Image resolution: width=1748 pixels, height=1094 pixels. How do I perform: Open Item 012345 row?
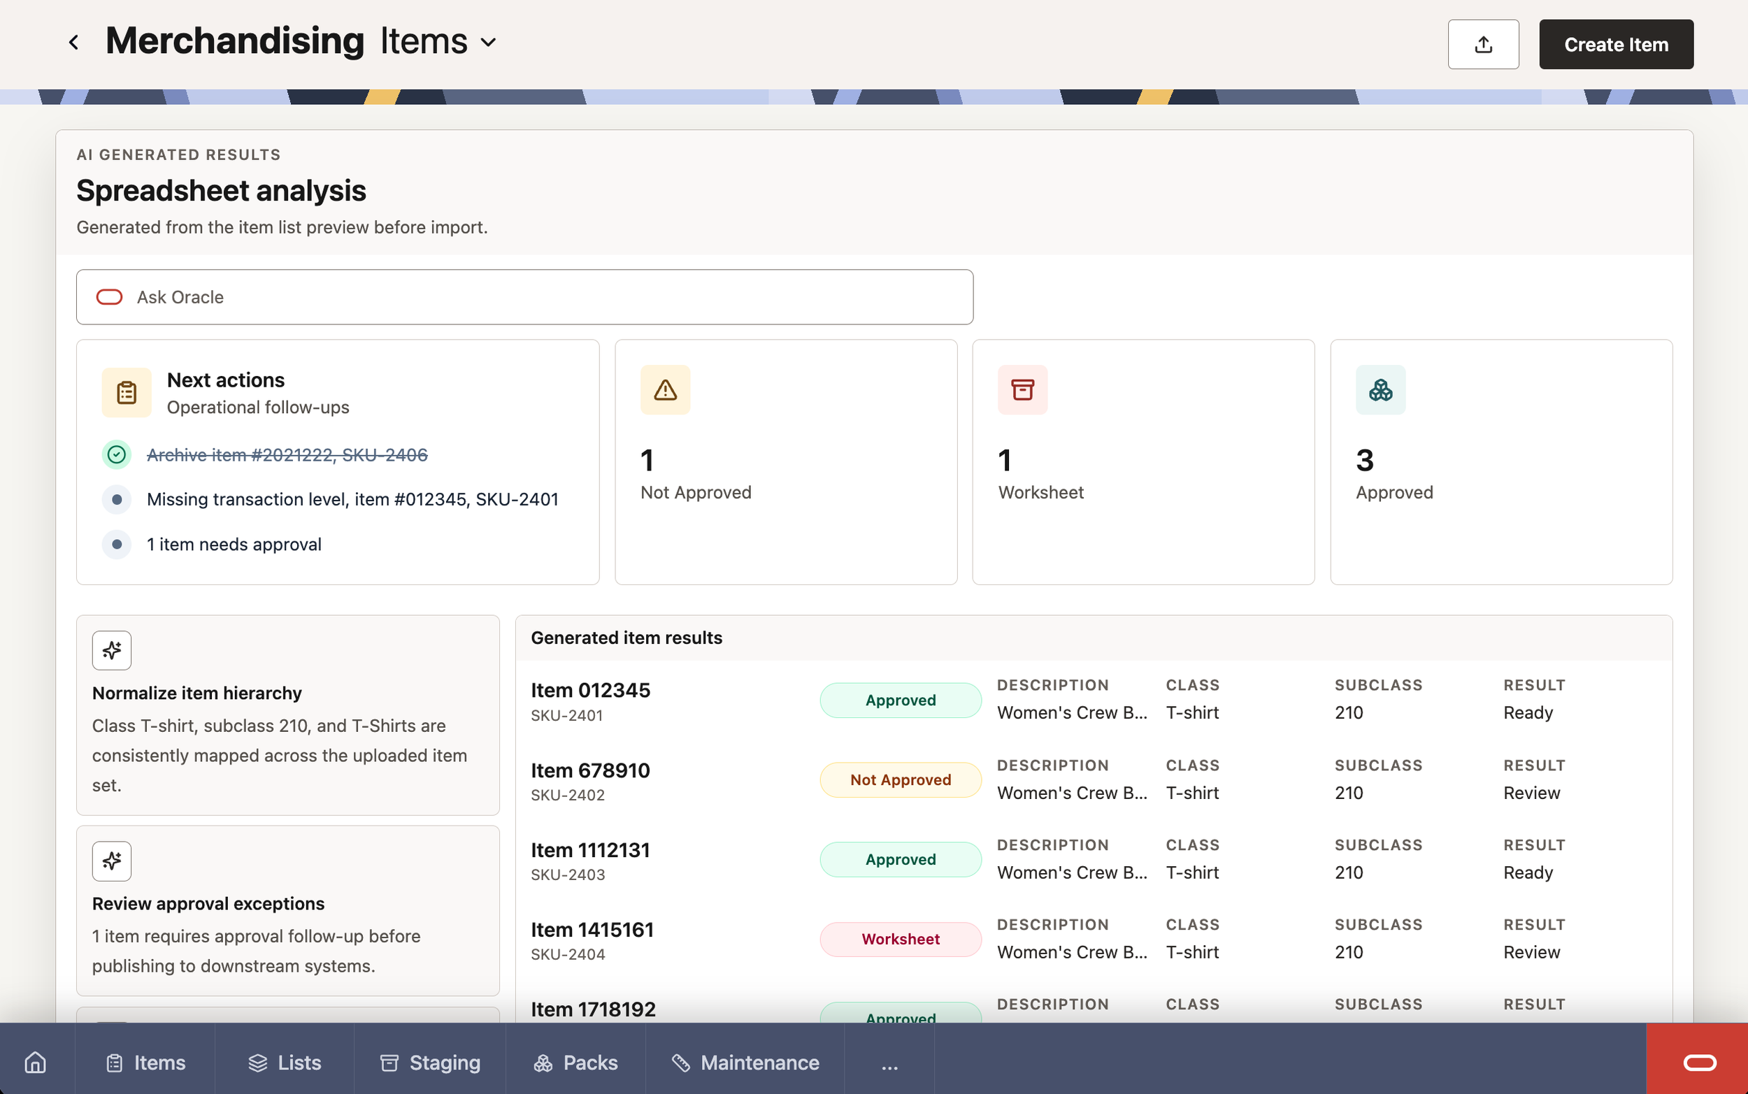(1094, 700)
